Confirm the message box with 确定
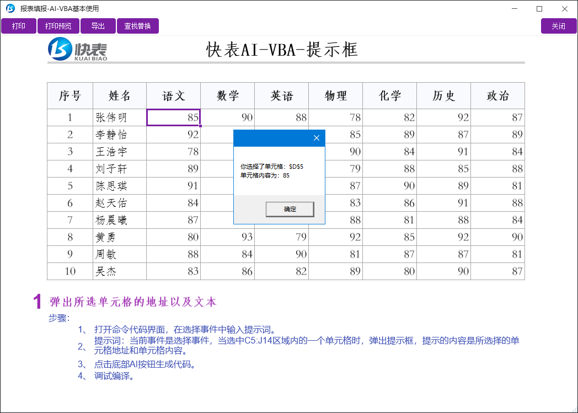Viewport: 578px width, 413px height. click(x=290, y=210)
